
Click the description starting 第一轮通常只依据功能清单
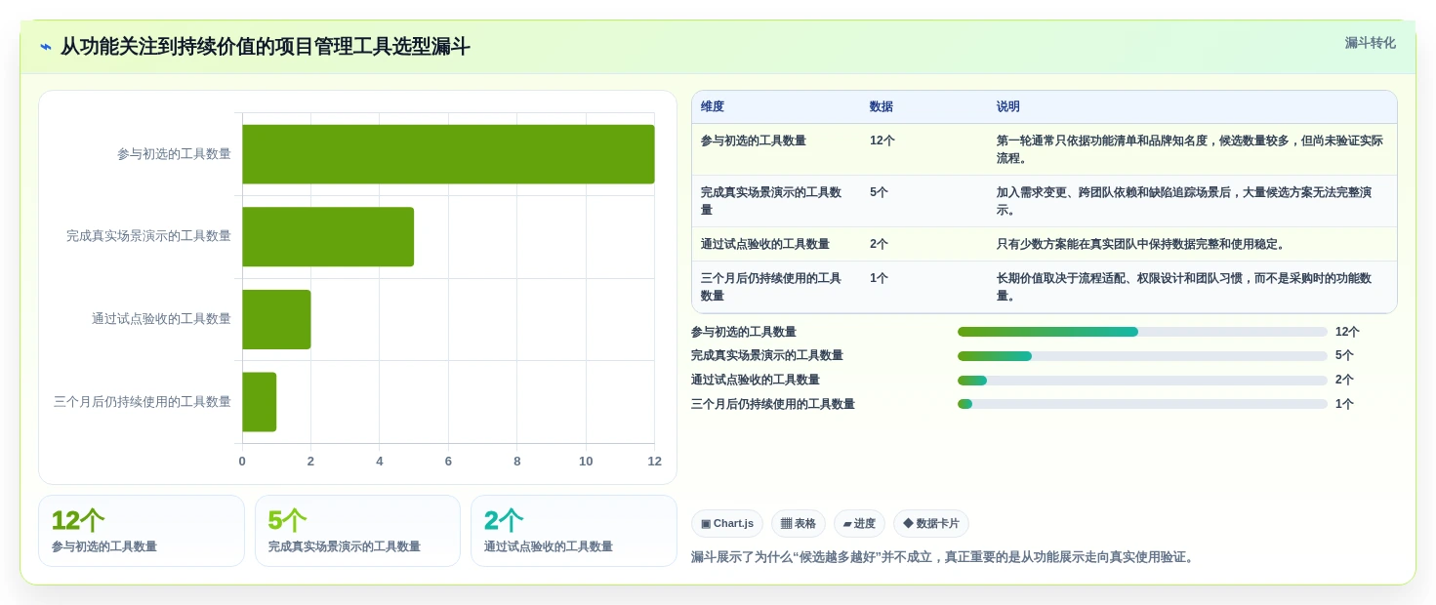click(x=1190, y=149)
